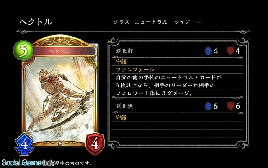The width and height of the screenshot is (268, 168).
Task: Click the ファンファーレ keyword
Action: (x=135, y=69)
